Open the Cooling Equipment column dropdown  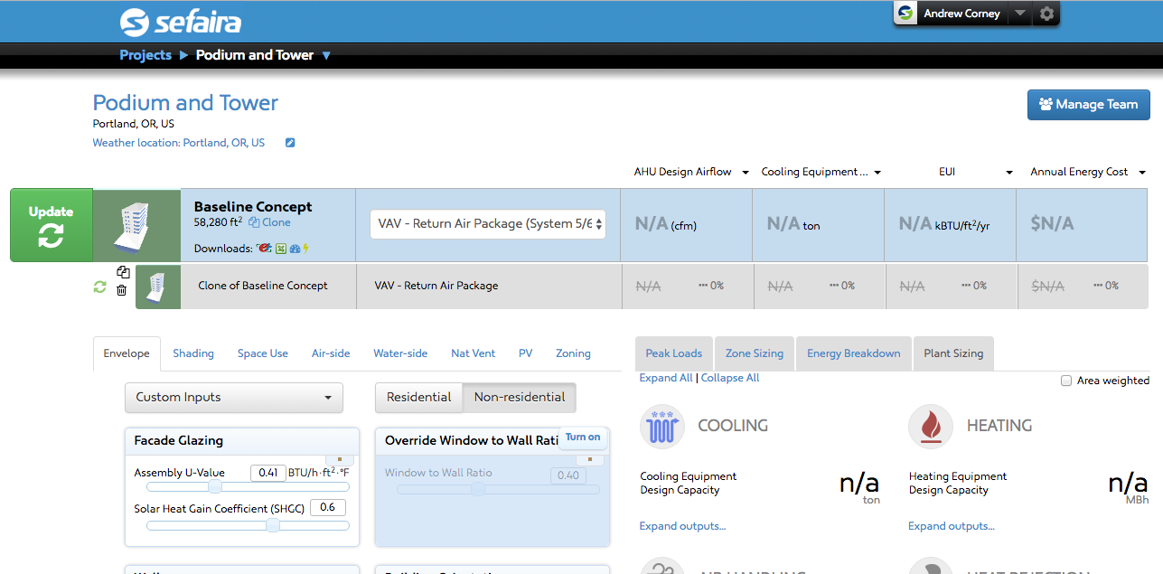877,173
